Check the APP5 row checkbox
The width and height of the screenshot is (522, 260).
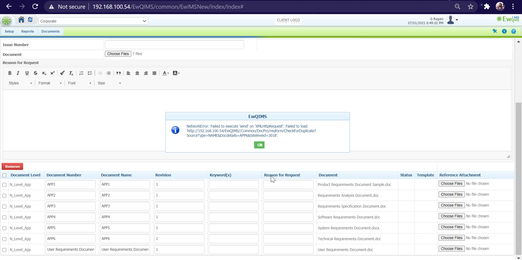pyautogui.click(x=4, y=228)
